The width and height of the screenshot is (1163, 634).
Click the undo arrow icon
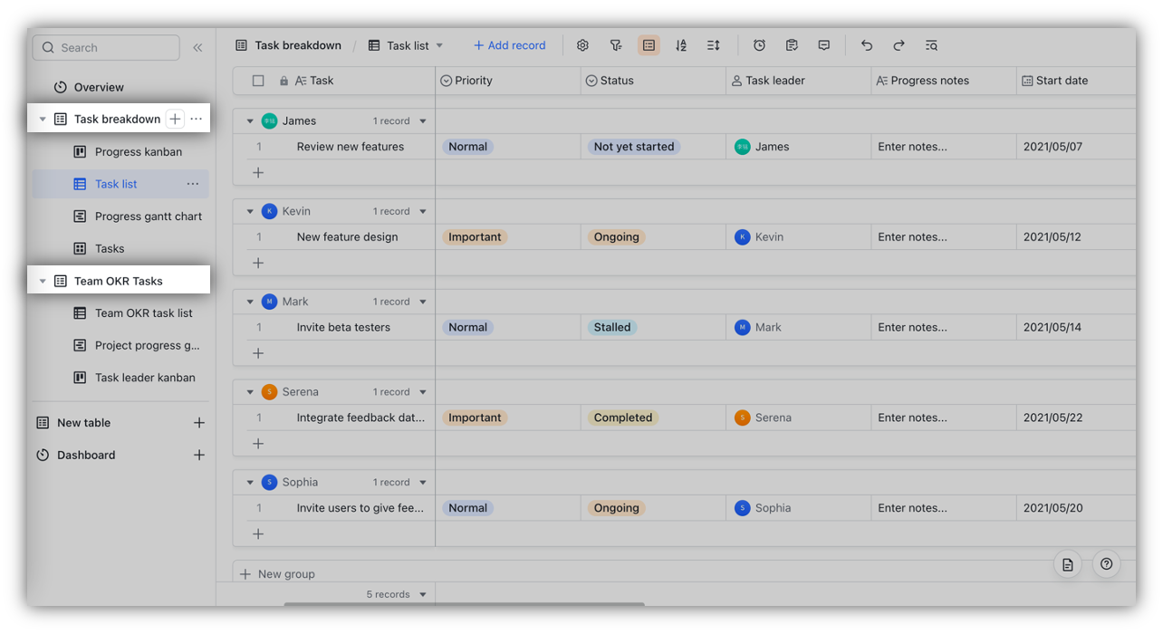coord(866,44)
